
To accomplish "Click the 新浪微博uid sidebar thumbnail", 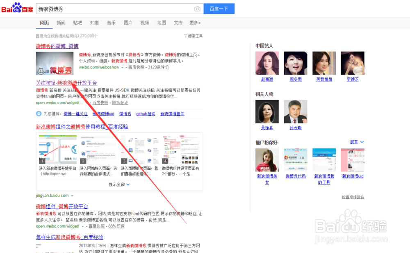I will click(x=353, y=160).
